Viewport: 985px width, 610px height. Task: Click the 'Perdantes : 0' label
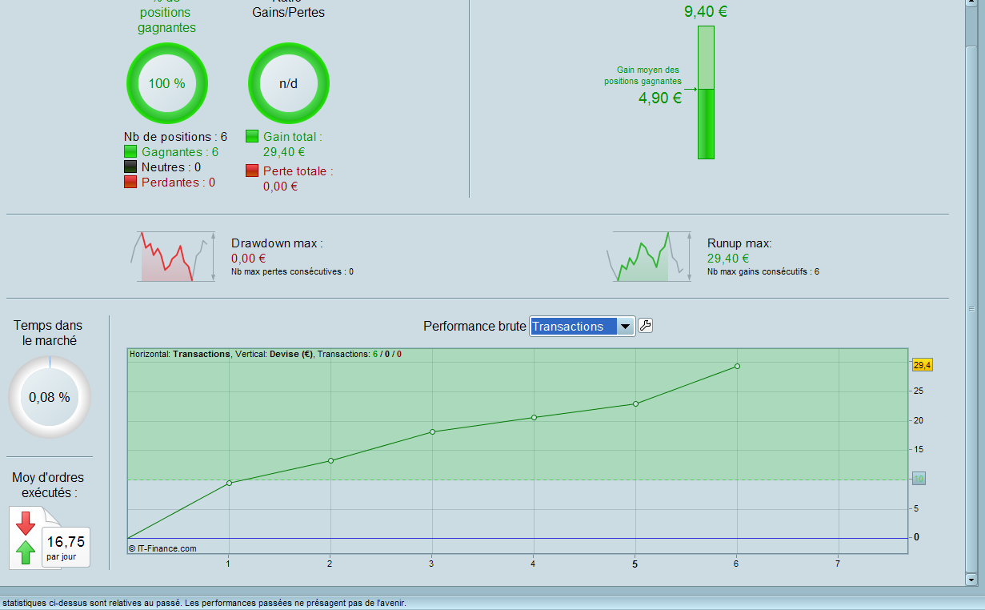click(178, 183)
